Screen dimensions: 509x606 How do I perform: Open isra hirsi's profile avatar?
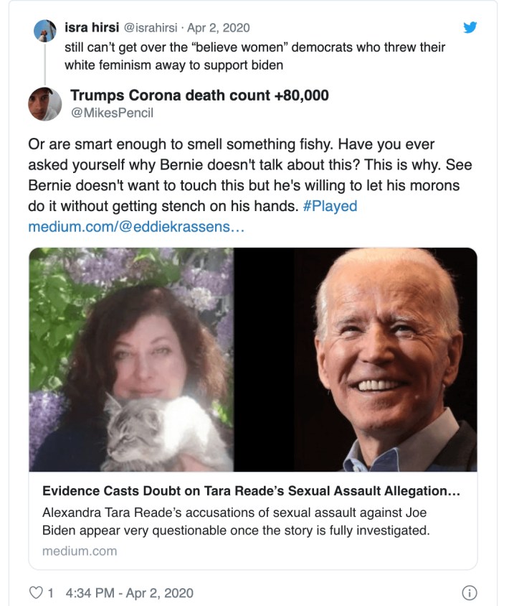click(45, 32)
